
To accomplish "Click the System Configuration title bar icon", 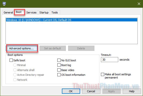I will point(4,4).
